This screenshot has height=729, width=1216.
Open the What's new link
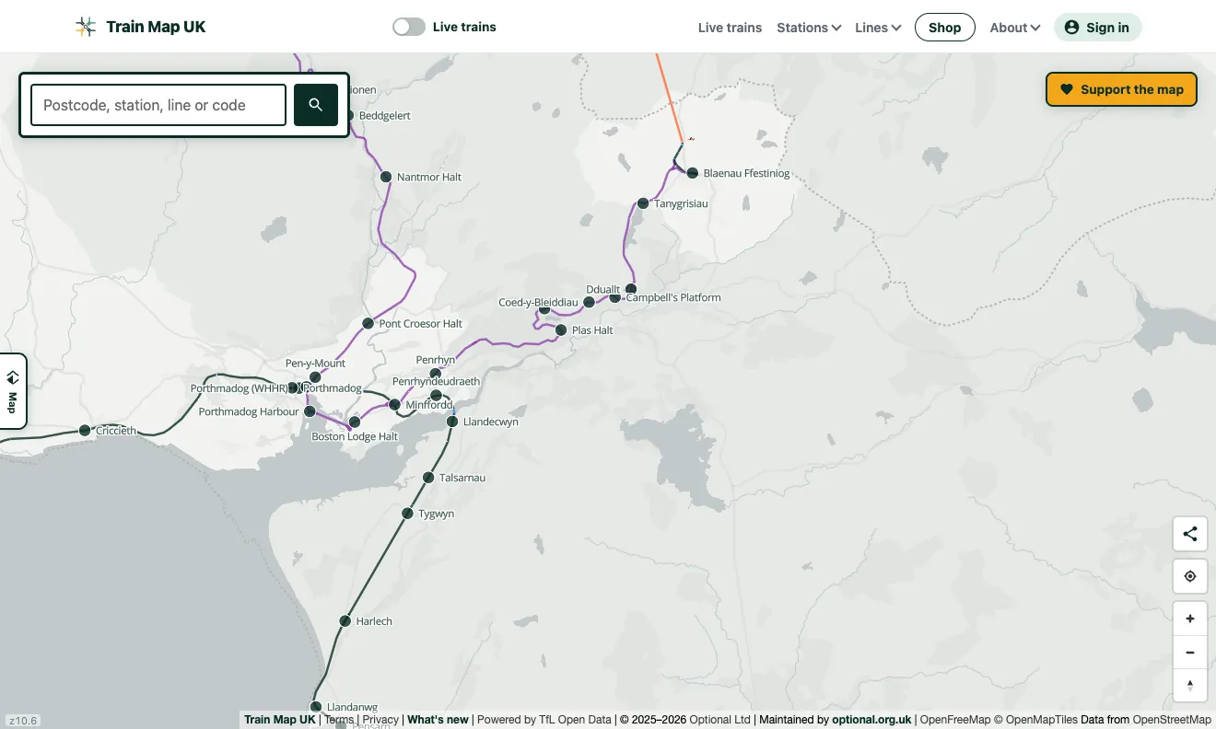[438, 720]
